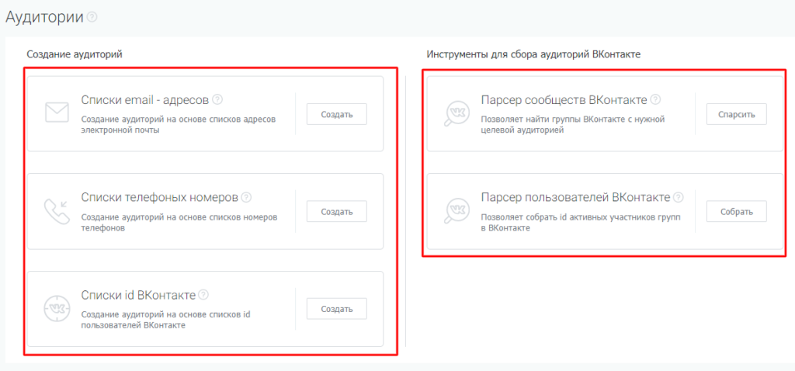The height and width of the screenshot is (371, 795).
Task: Click the VK target icon for id lists
Action: click(x=57, y=308)
